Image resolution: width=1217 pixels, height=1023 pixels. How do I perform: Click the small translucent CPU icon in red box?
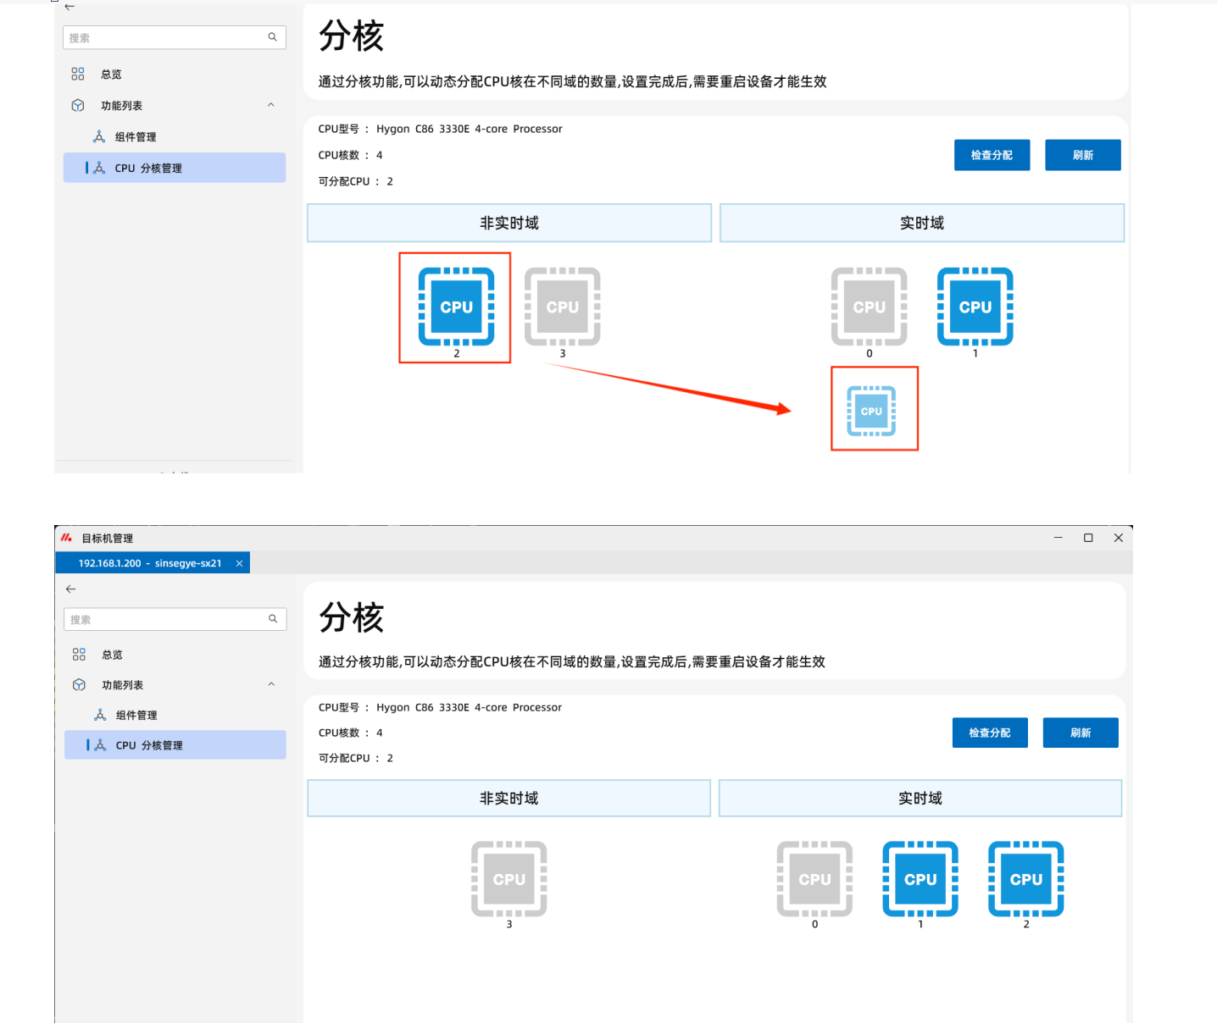tap(871, 411)
